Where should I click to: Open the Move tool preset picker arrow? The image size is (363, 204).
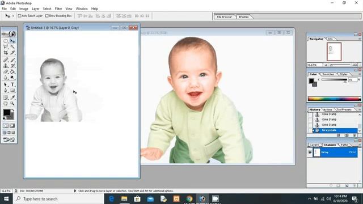click(13, 16)
